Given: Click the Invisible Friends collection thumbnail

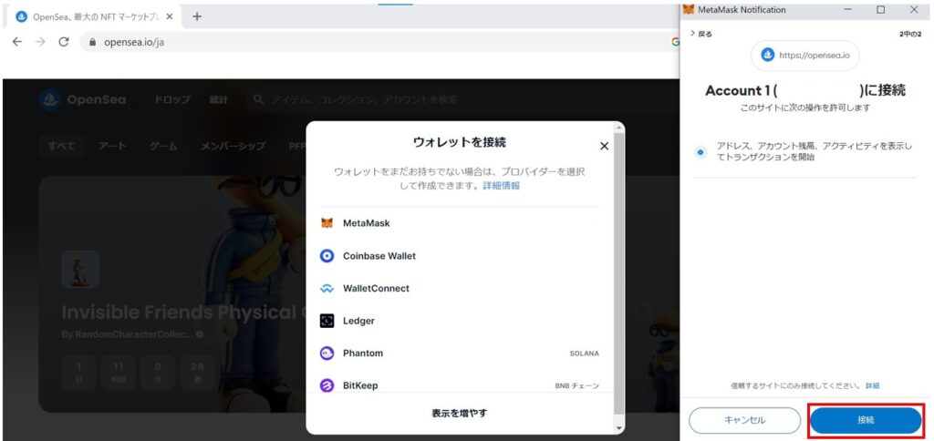Looking at the screenshot, I should [80, 269].
